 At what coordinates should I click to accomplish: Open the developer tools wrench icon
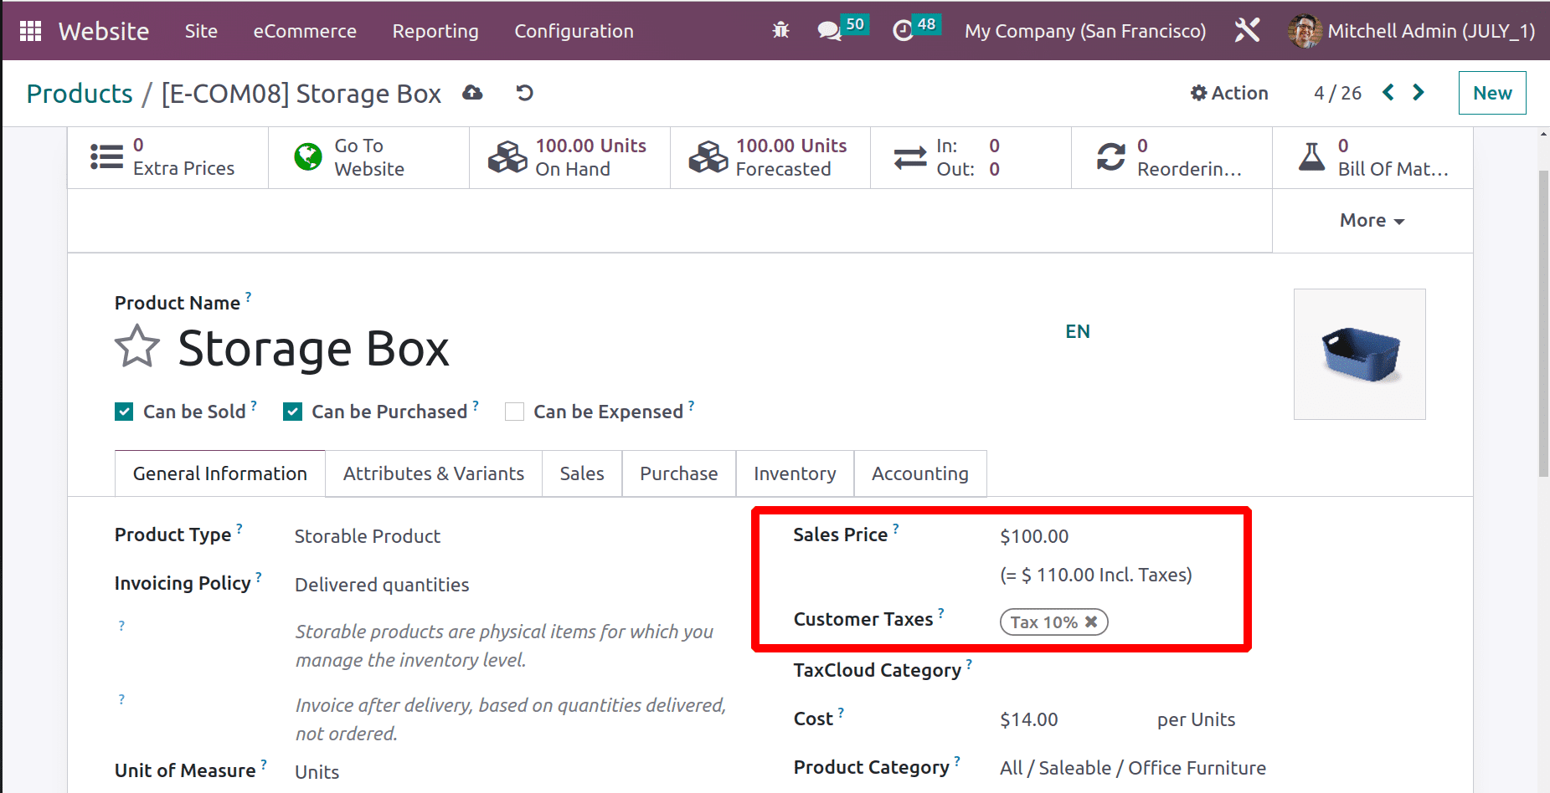coord(1247,31)
